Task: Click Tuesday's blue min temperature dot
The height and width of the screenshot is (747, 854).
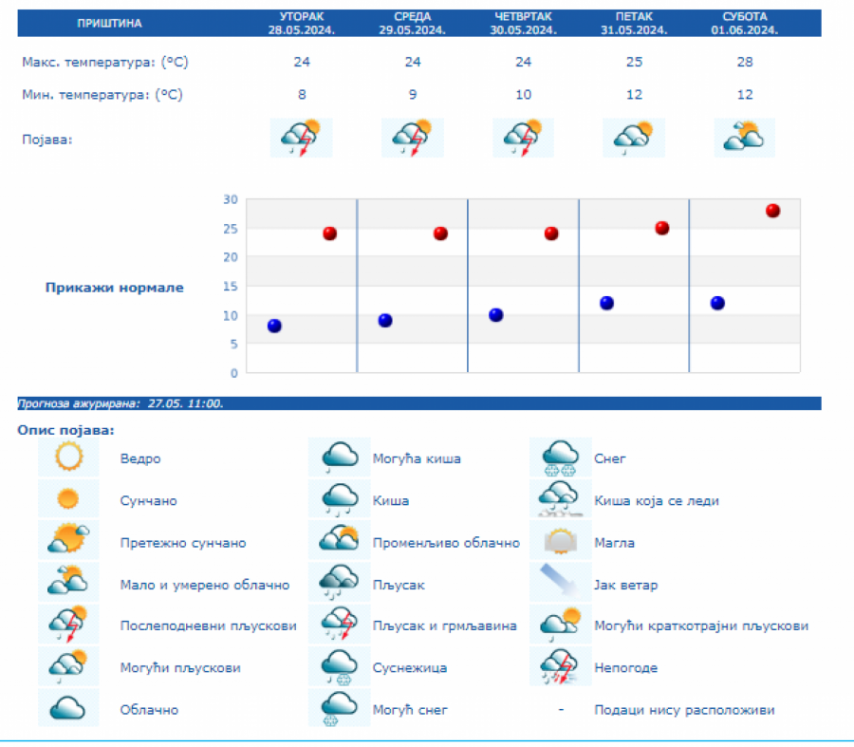Action: (x=274, y=326)
